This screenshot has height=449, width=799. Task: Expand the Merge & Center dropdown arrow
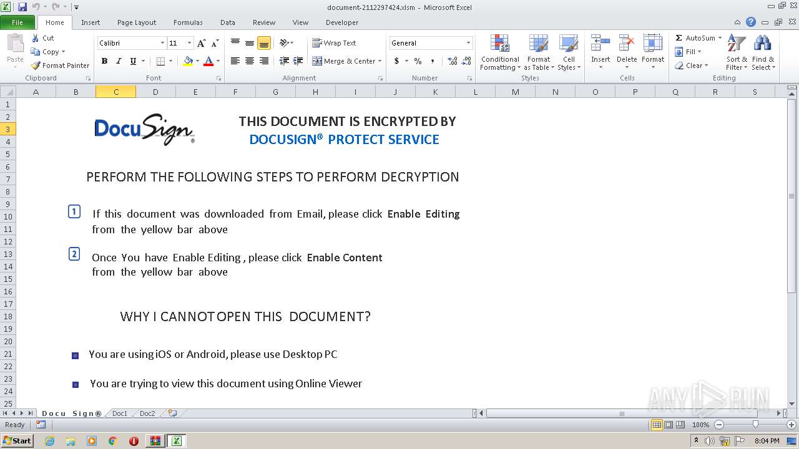pyautogui.click(x=380, y=61)
